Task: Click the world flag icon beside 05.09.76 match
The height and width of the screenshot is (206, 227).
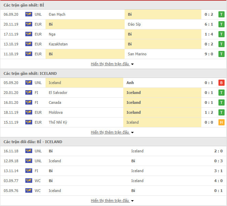Action: 29,191
